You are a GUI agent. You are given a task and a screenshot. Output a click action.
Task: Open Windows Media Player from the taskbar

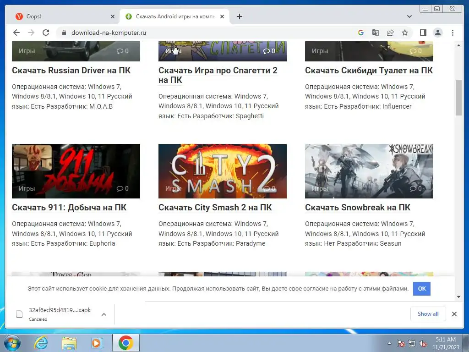click(97, 343)
